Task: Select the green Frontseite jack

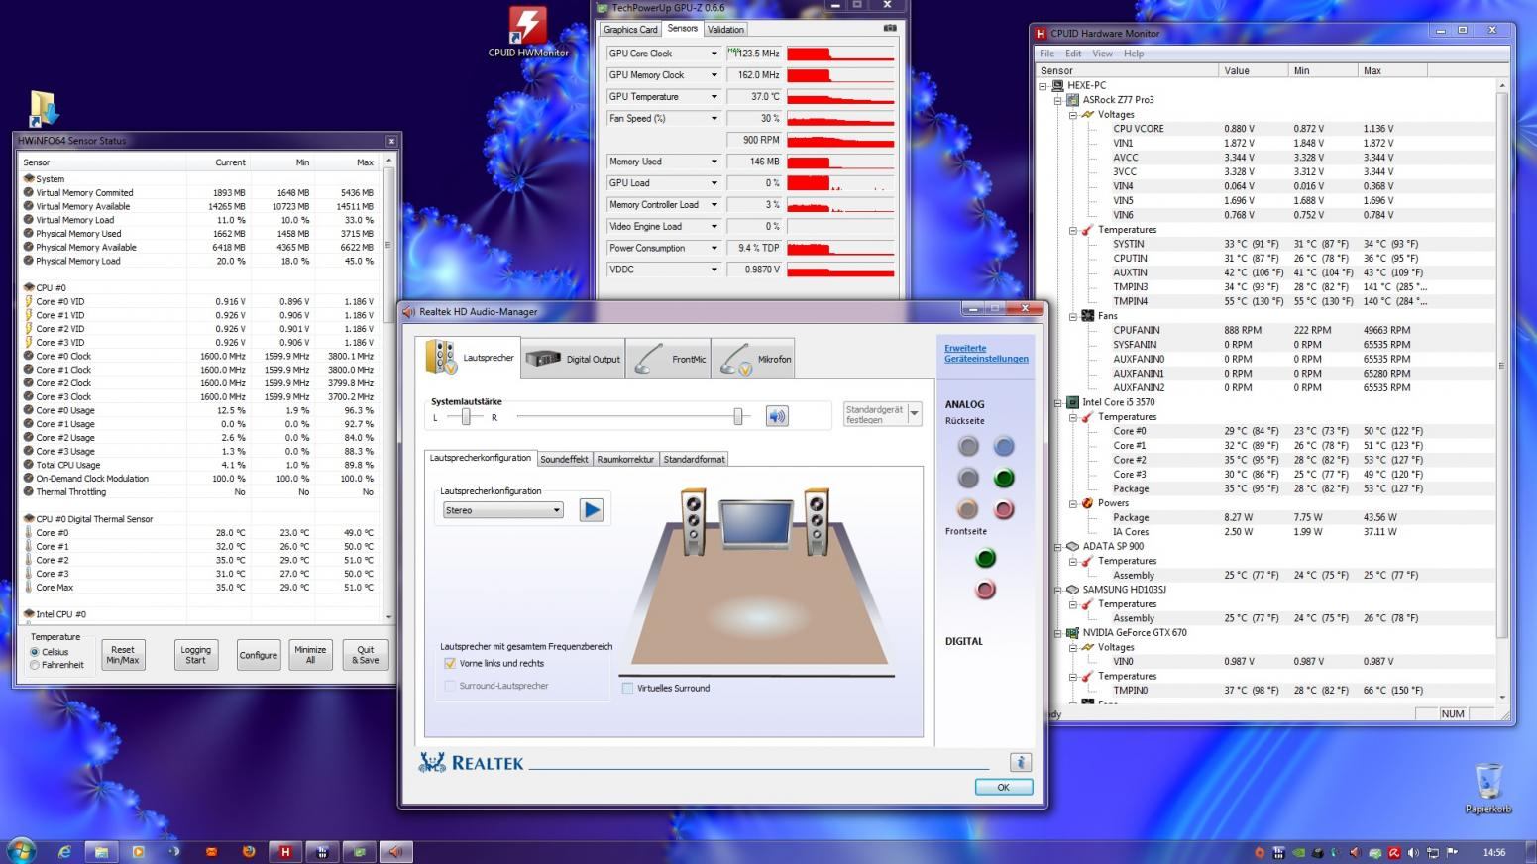Action: point(985,558)
